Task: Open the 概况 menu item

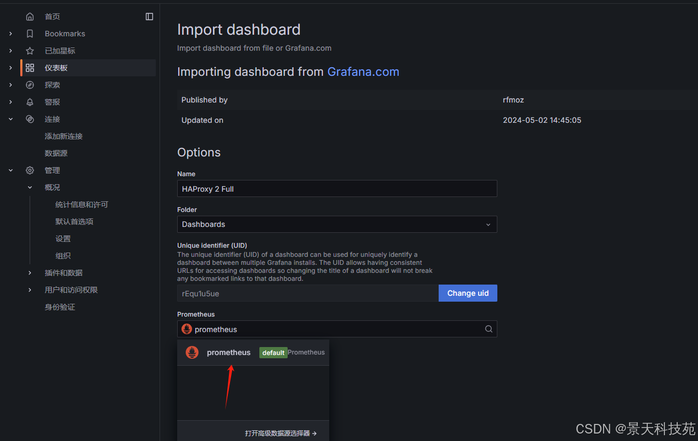Action: click(x=52, y=187)
